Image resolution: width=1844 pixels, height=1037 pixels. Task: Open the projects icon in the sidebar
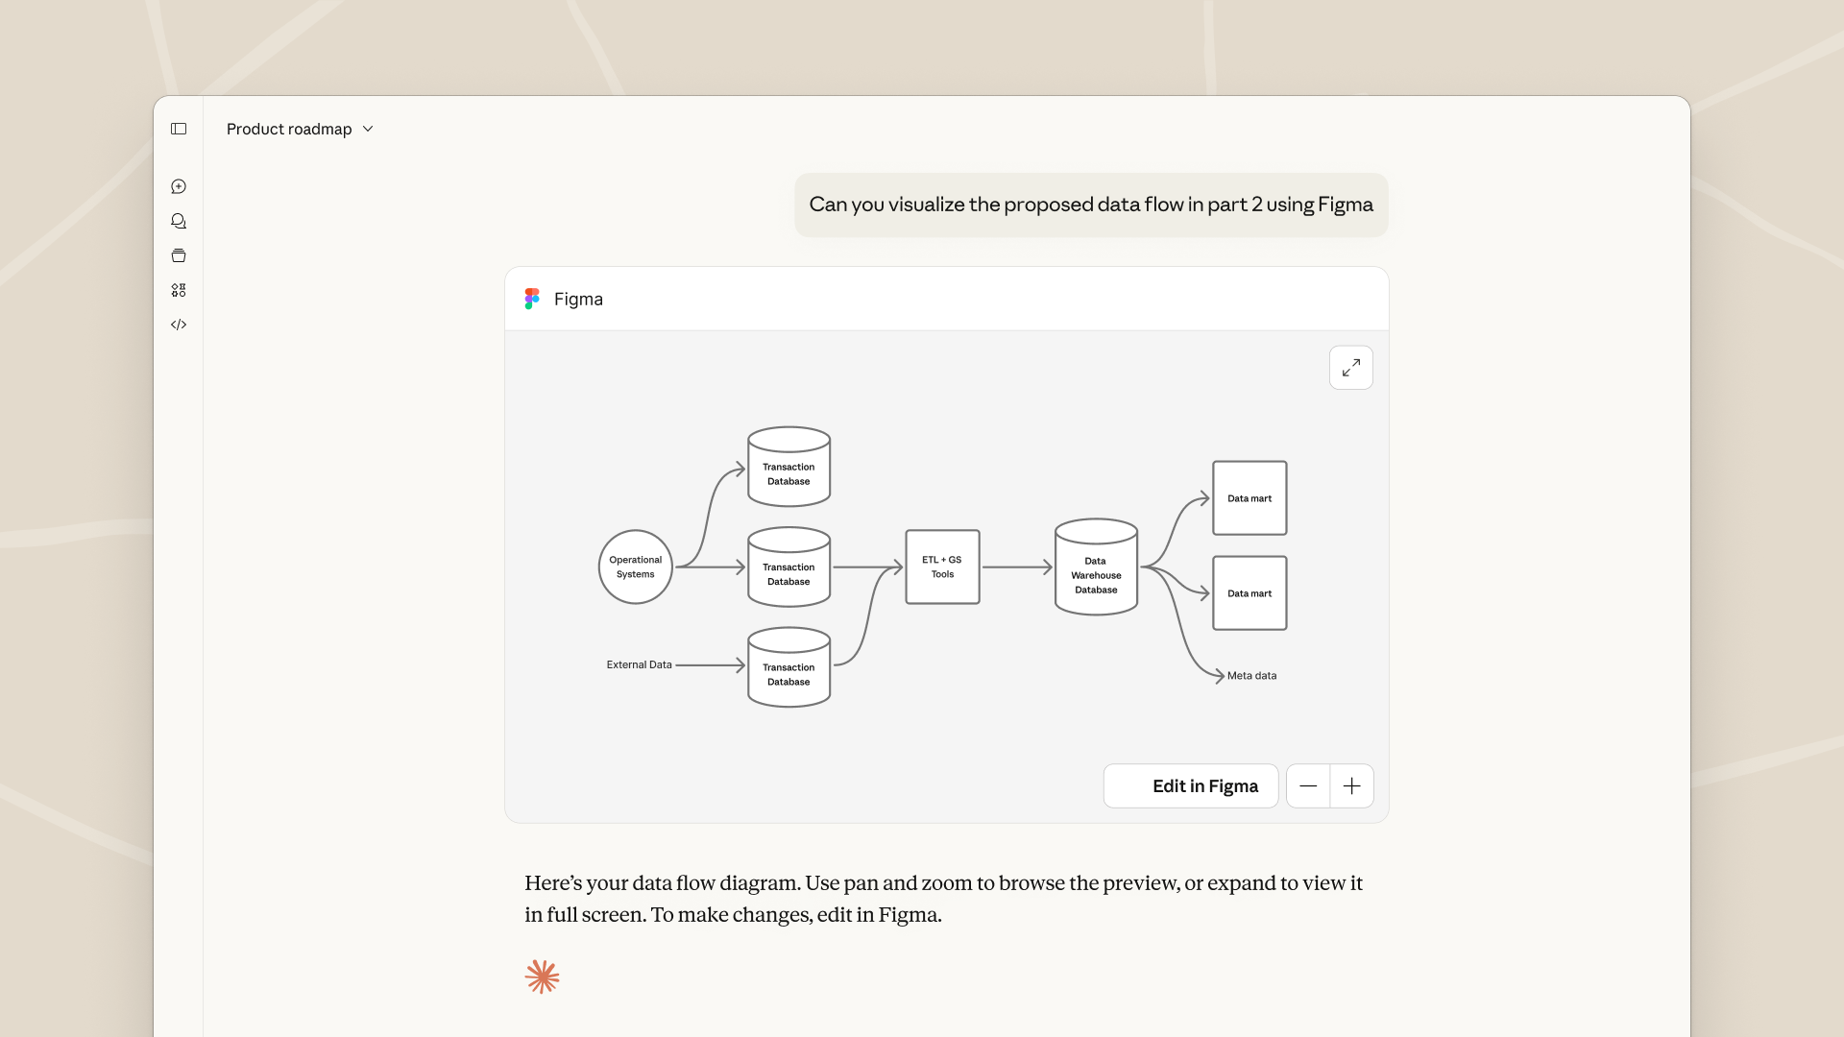pyautogui.click(x=179, y=255)
